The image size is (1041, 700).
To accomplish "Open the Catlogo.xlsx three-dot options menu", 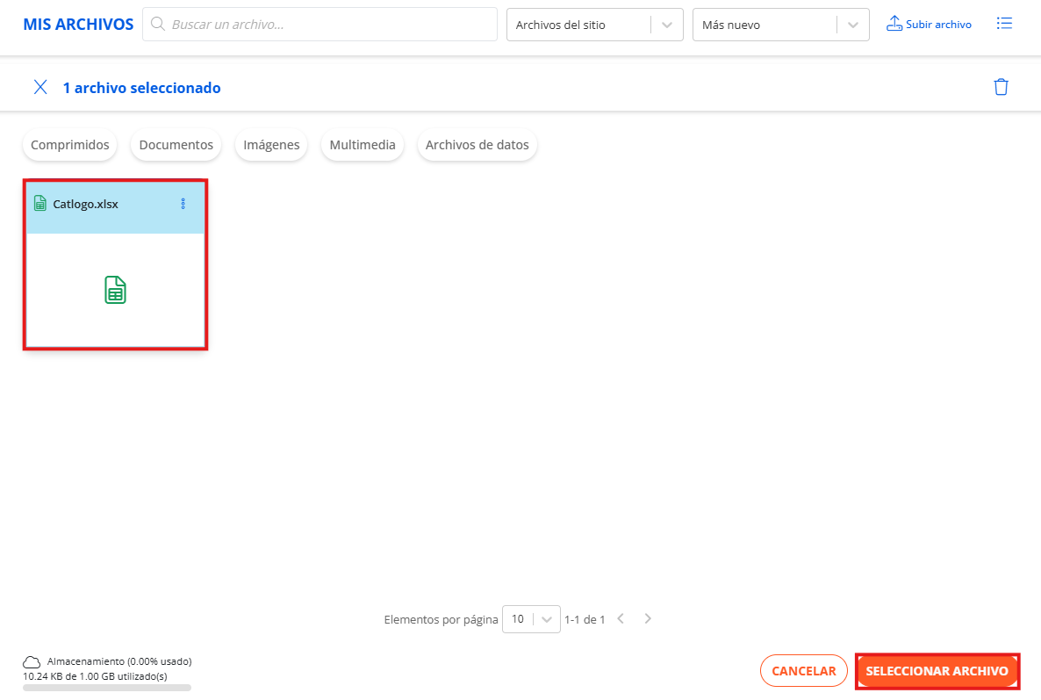I will pos(183,204).
